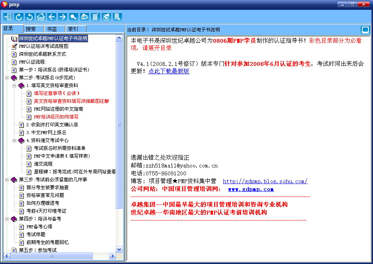
Task: Collapse the 第二步:考试报名 node
Action: (x=7, y=78)
